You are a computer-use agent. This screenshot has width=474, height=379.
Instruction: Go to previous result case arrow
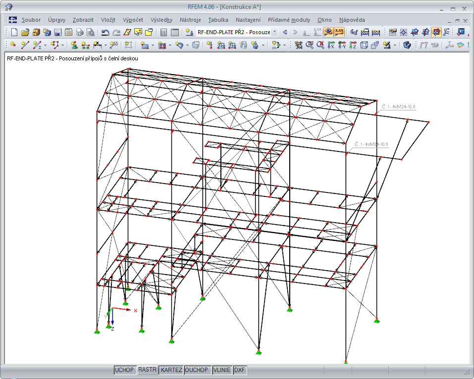285,32
